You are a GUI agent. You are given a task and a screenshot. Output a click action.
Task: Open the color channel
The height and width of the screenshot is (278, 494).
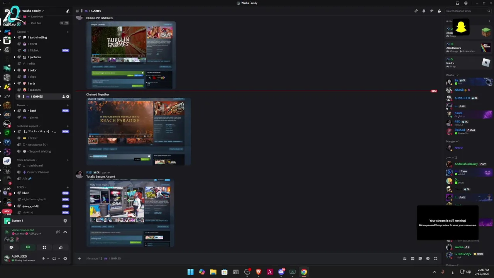[43, 70]
